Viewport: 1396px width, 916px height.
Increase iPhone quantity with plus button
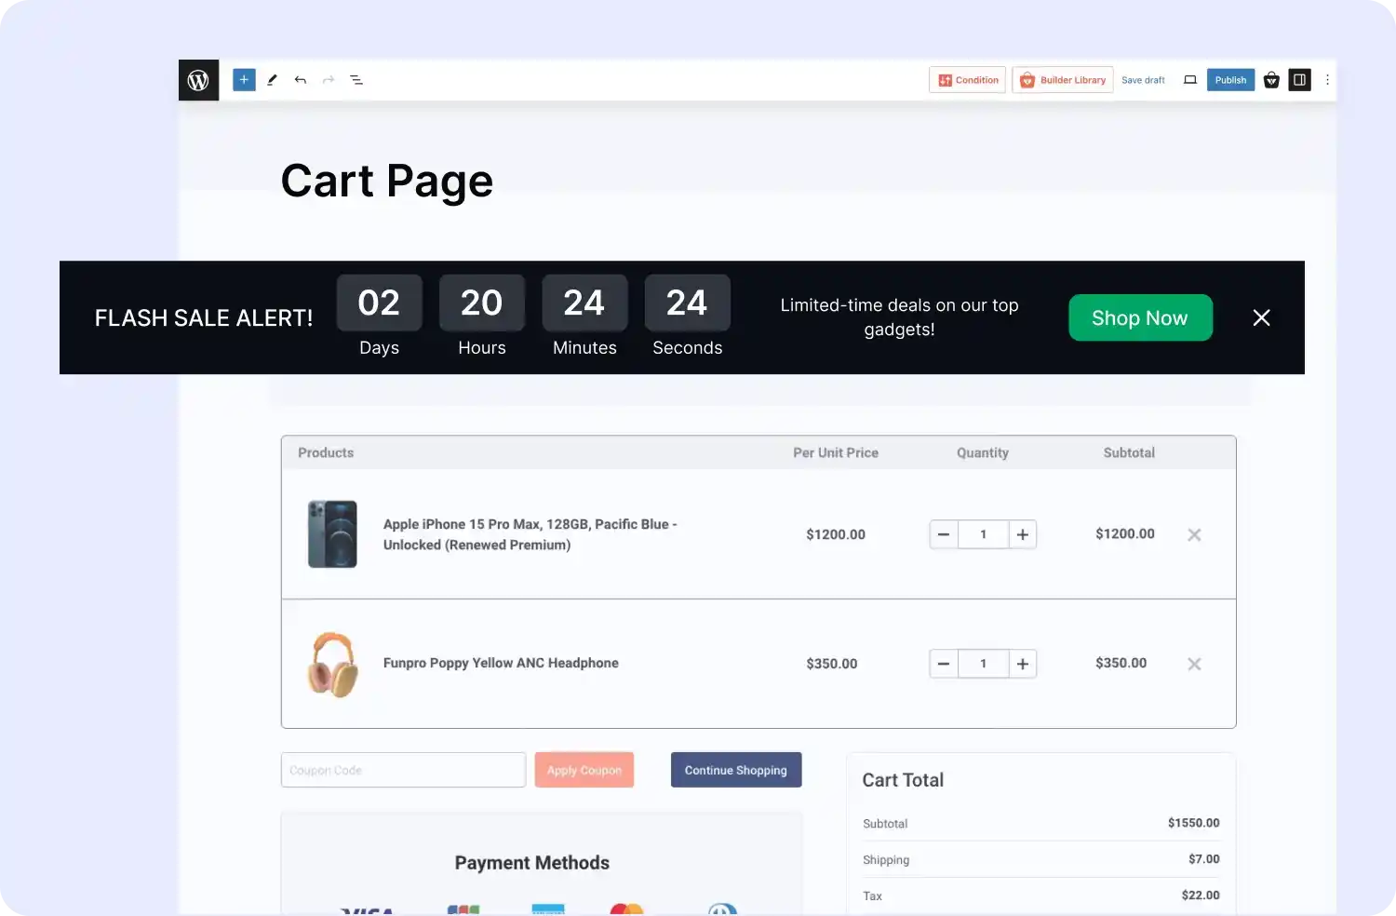[1022, 534]
